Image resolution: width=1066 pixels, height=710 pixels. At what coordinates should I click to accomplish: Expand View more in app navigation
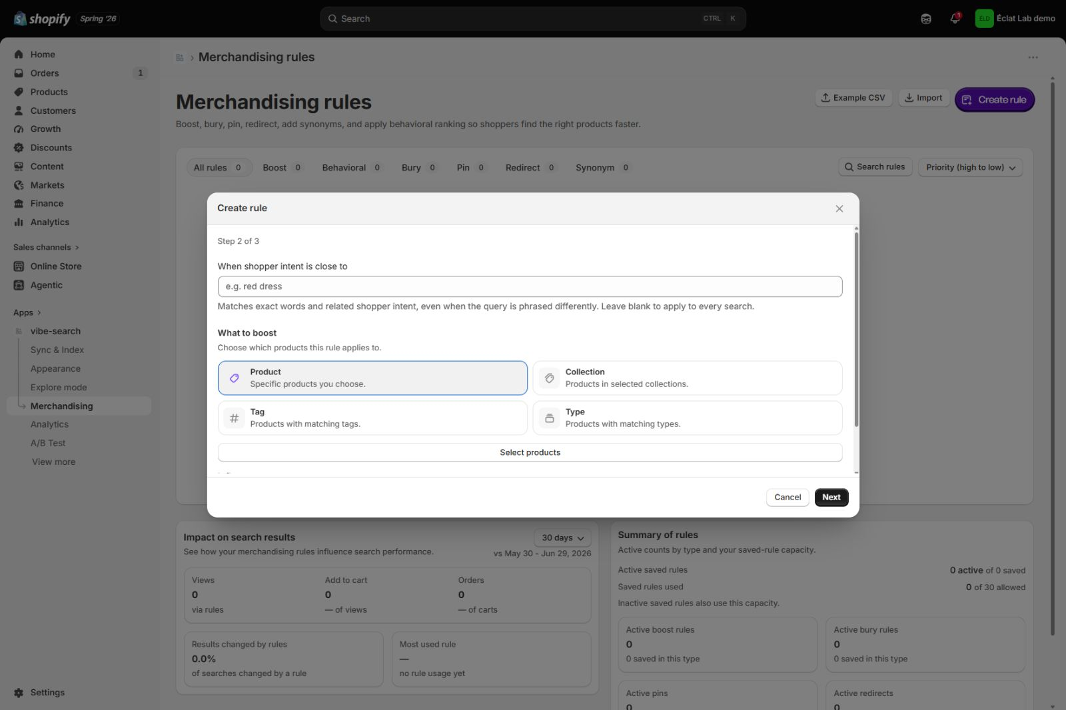53,462
